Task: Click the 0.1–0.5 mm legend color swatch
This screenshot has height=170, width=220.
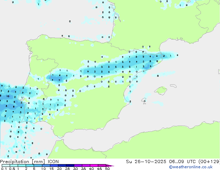Action: click(x=6, y=165)
